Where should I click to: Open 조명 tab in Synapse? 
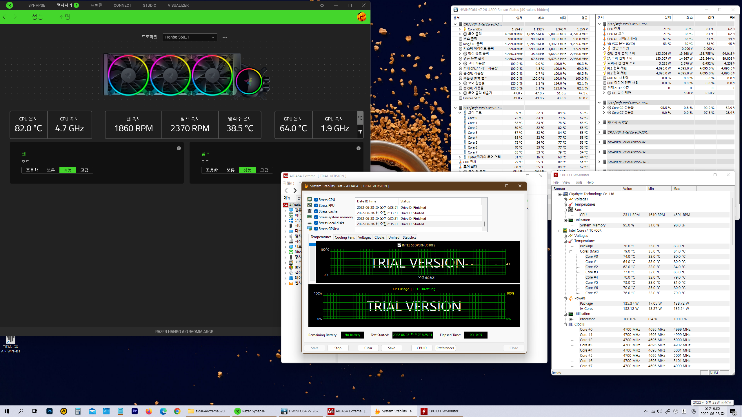[x=64, y=17]
